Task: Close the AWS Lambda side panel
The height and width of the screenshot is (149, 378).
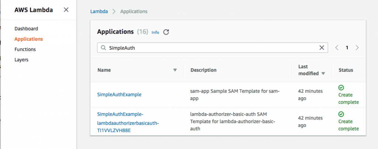Action: click(x=66, y=10)
